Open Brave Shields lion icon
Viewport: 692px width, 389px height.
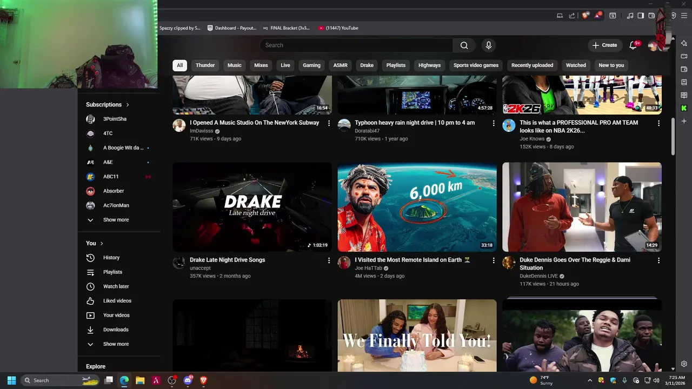(x=585, y=16)
